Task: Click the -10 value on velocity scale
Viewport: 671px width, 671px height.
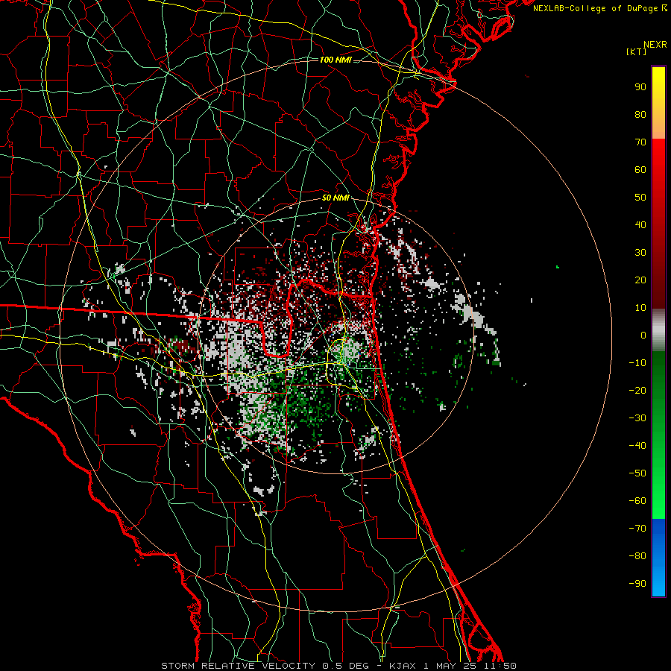Action: click(637, 363)
